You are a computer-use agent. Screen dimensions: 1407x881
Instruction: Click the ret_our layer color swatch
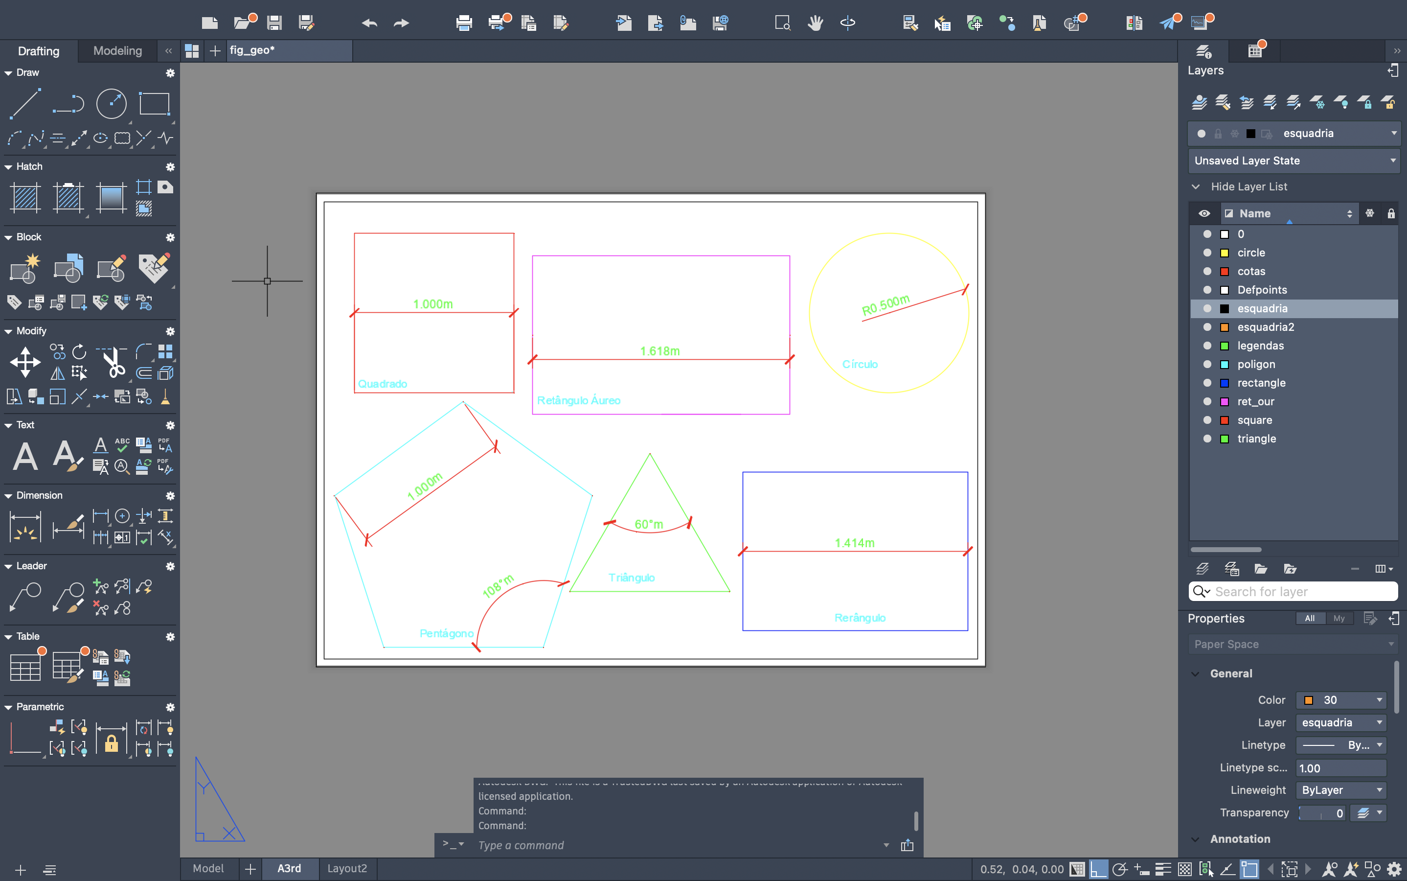coord(1224,401)
